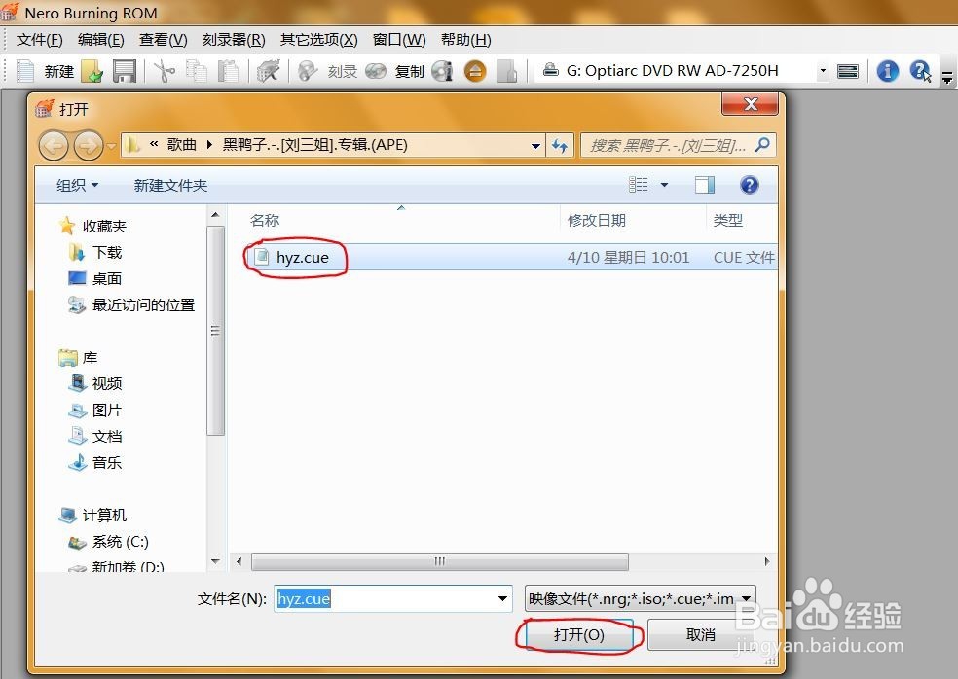This screenshot has height=679, width=958.
Task: Click the orange Eject disc icon
Action: (x=475, y=71)
